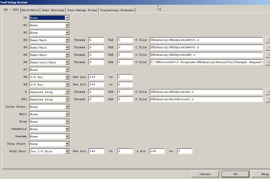The width and height of the screenshot is (270, 179).
Task: Click the S command VAR field
Action: pyautogui.click(x=125, y=92)
